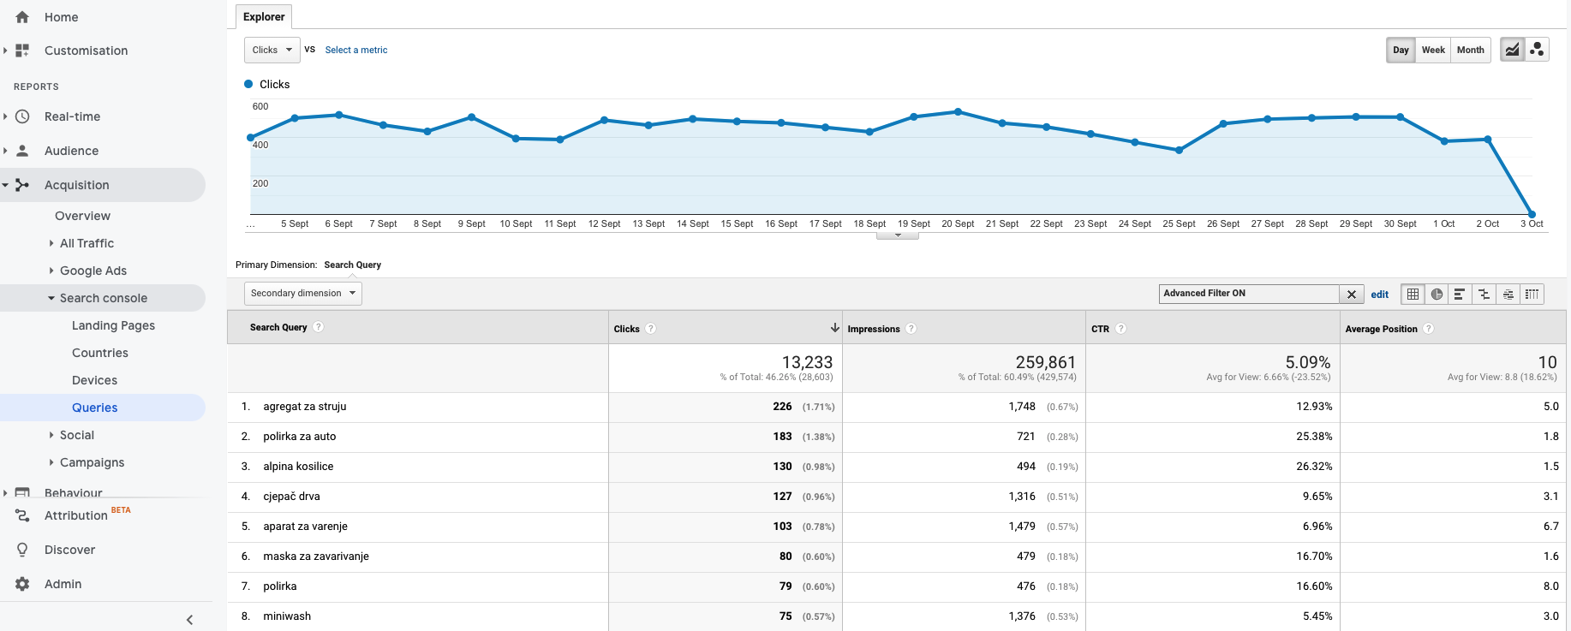The height and width of the screenshot is (631, 1571).
Task: Sort by the CTR column header
Action: click(1100, 329)
